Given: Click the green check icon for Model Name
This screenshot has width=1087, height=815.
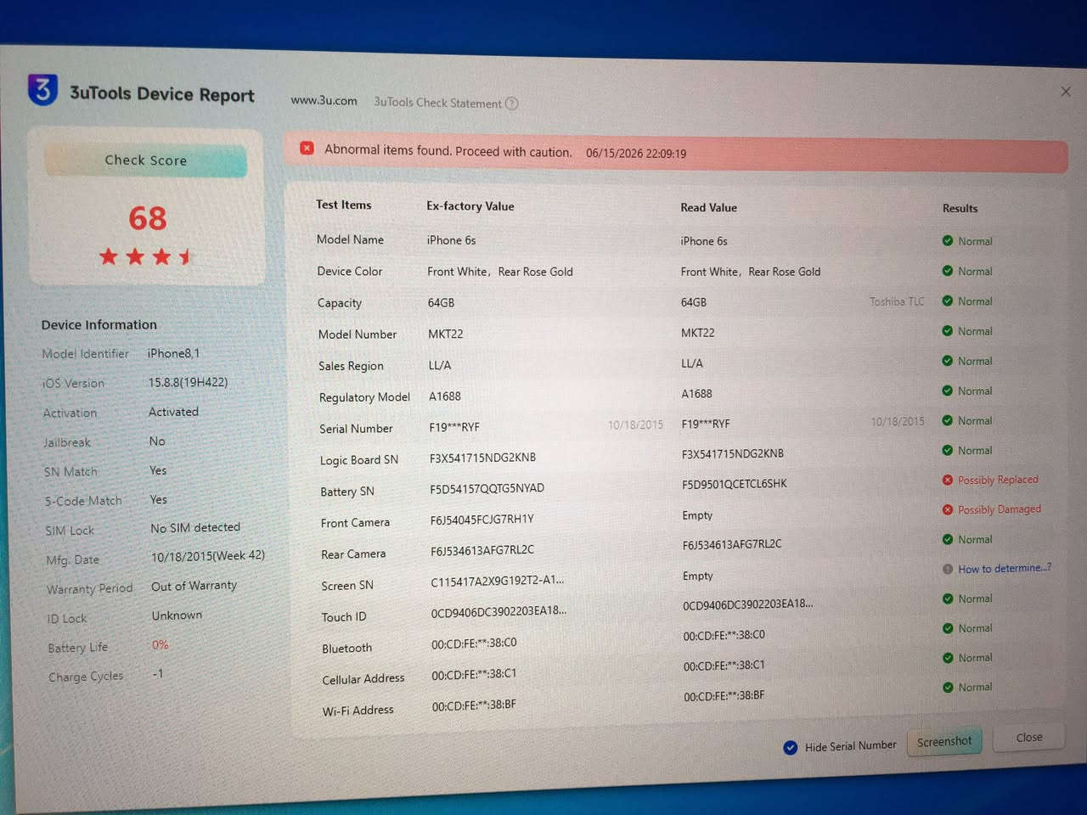Looking at the screenshot, I should [x=948, y=241].
